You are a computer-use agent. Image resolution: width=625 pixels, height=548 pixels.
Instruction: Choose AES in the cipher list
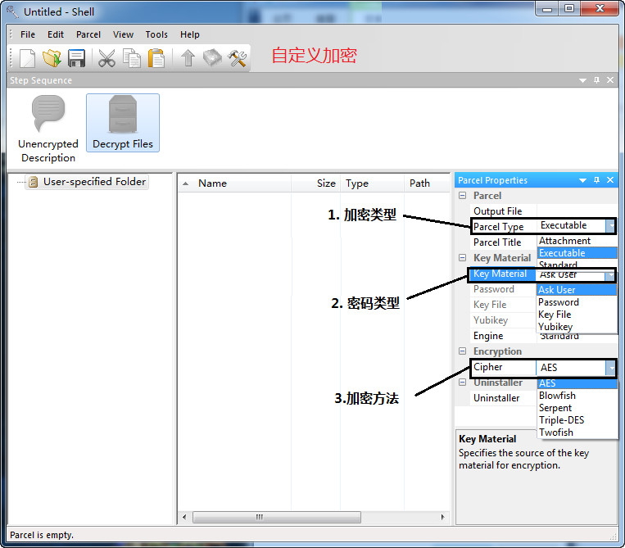pyautogui.click(x=577, y=383)
